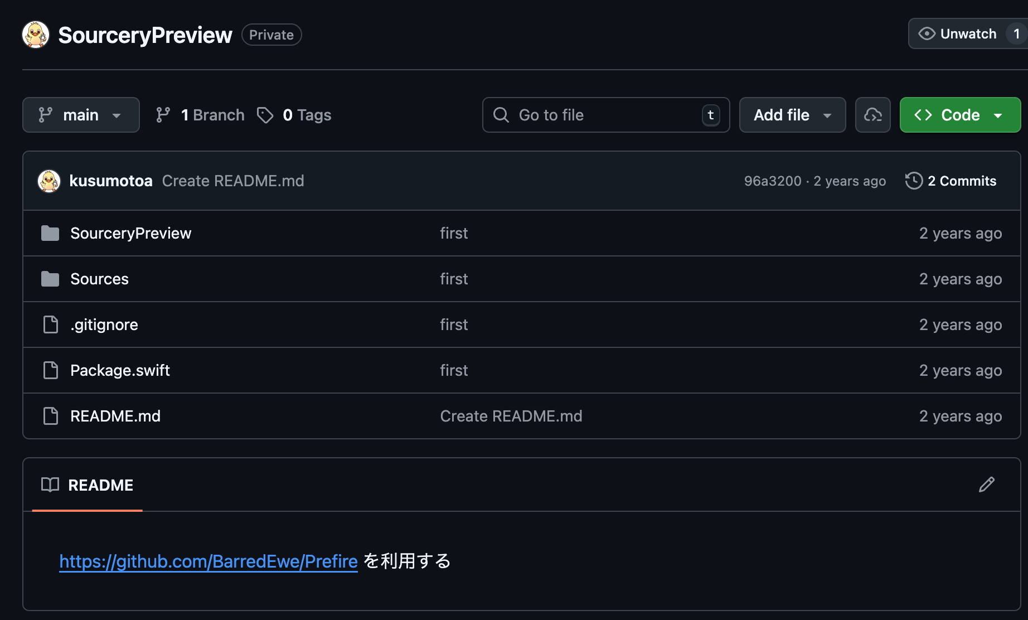Open 'first' commit message on Sources row
The height and width of the screenshot is (620, 1028).
point(454,279)
